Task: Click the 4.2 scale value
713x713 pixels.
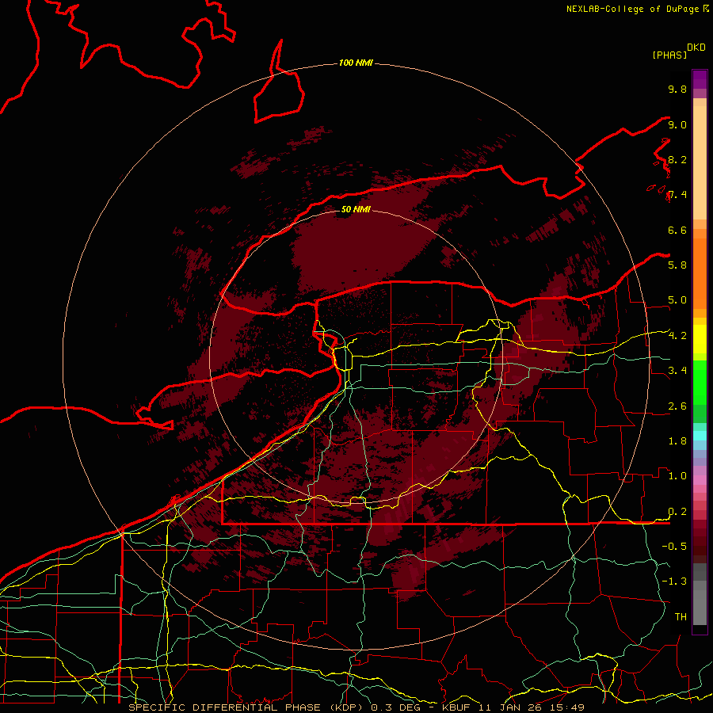Action: pos(677,336)
